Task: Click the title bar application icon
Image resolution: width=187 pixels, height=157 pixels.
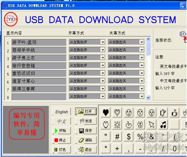Action: coord(4,5)
